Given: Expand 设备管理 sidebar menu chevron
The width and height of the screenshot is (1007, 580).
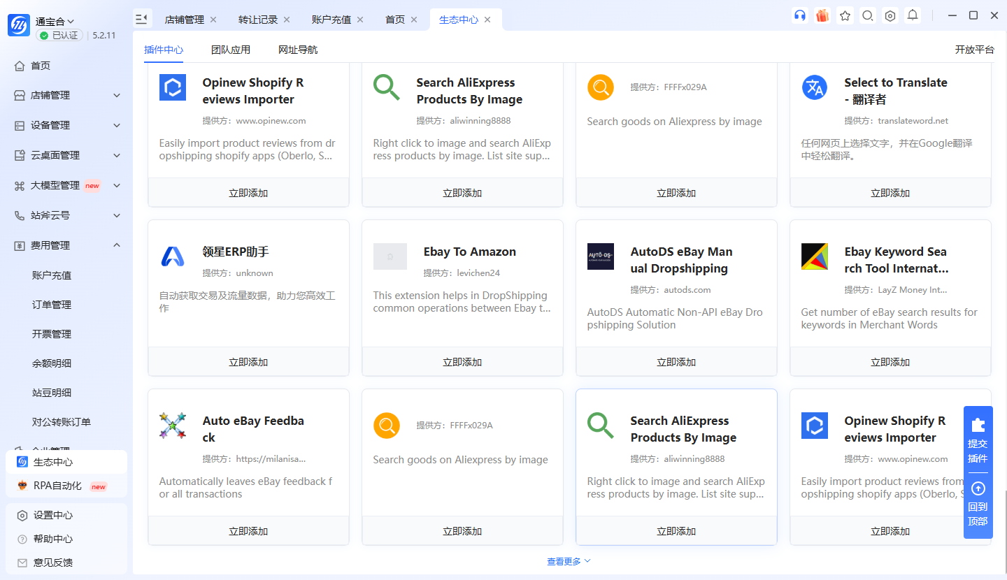Looking at the screenshot, I should pyautogui.click(x=117, y=125).
